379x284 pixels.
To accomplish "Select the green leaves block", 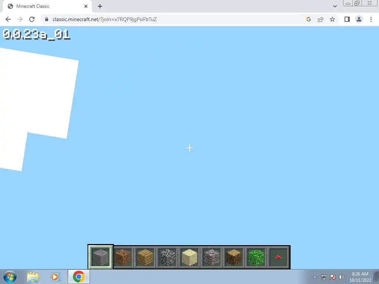I will [x=256, y=257].
